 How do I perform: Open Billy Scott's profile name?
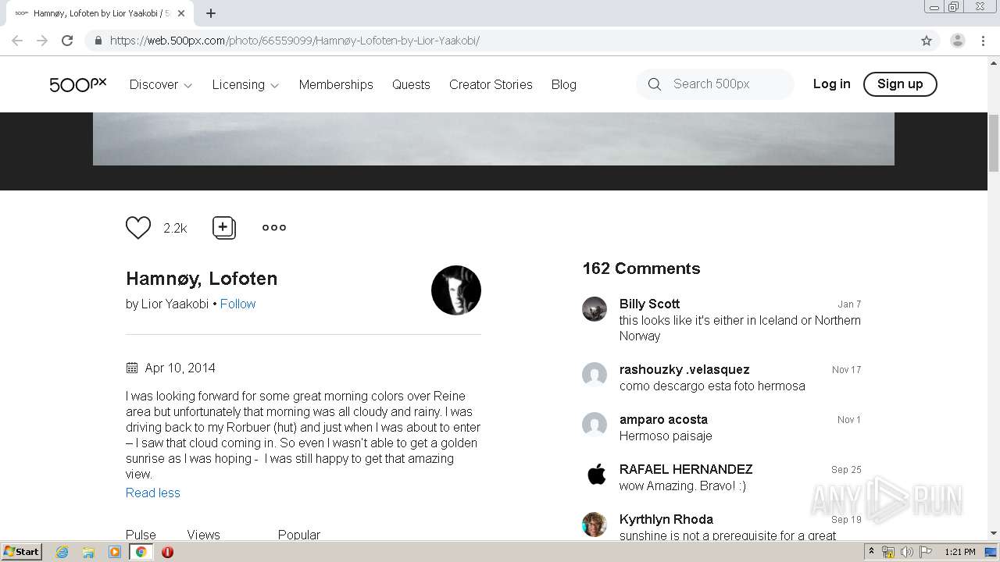click(649, 304)
